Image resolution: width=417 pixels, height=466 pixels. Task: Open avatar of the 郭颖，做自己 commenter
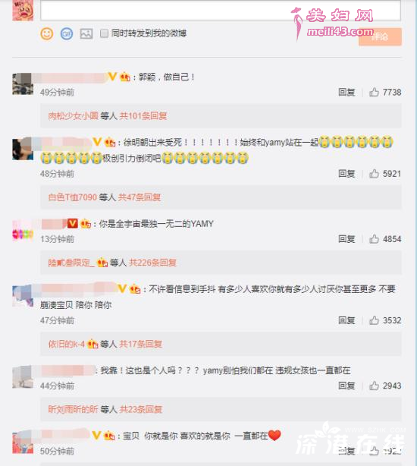click(23, 84)
